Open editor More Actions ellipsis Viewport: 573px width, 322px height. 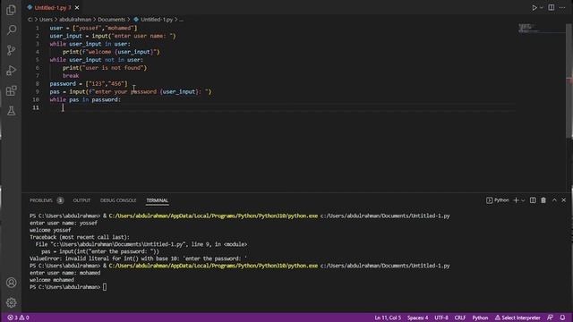(562, 8)
